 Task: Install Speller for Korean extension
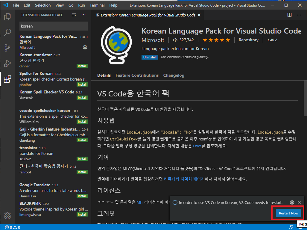(x=82, y=85)
